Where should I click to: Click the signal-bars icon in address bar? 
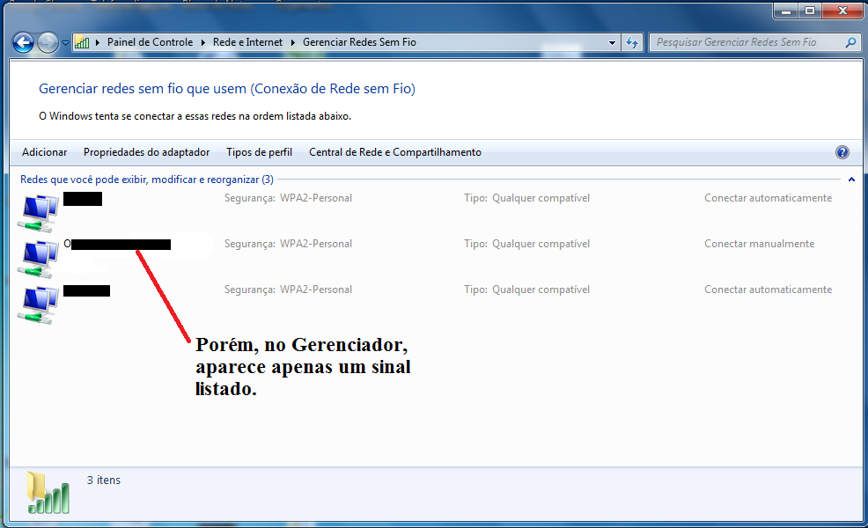[x=82, y=42]
